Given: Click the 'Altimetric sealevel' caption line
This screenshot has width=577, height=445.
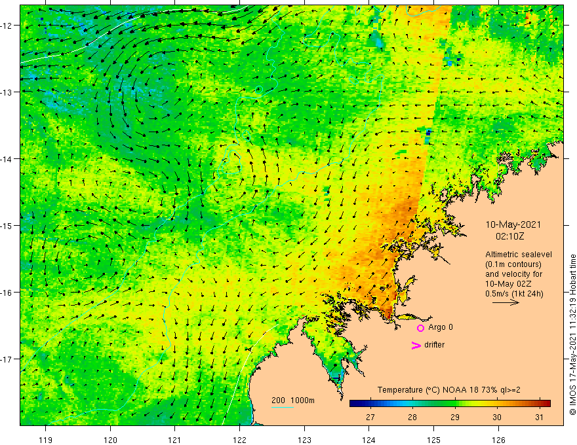Looking at the screenshot, I should point(519,255).
